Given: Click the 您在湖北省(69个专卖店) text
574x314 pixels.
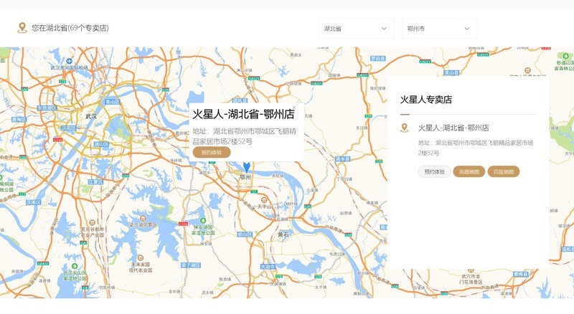Looking at the screenshot, I should coord(70,28).
